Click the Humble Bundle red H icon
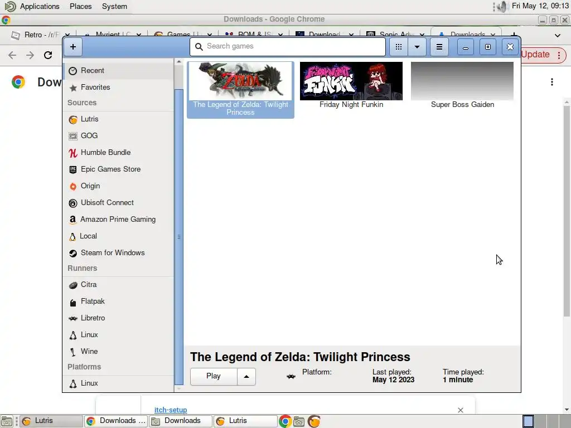 tap(73, 153)
